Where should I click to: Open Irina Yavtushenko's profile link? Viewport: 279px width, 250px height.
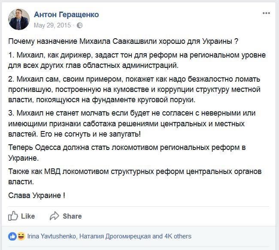(51, 236)
